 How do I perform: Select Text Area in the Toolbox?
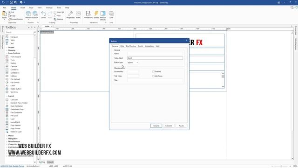[14, 92]
